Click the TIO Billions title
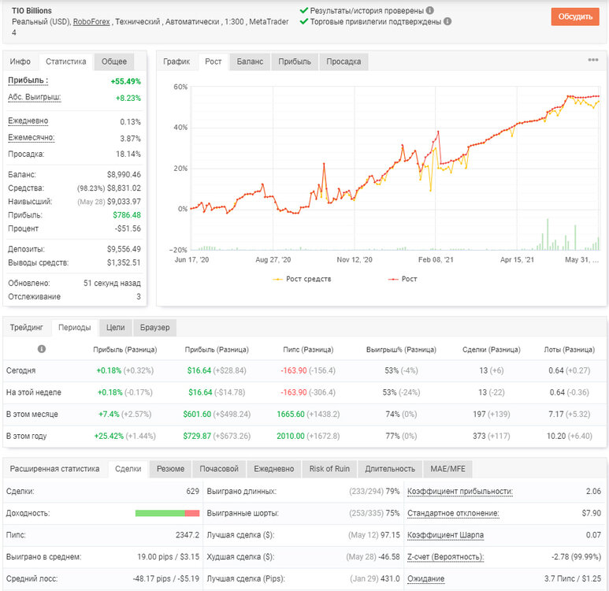Screen dimensions: 609x591 click(x=32, y=11)
